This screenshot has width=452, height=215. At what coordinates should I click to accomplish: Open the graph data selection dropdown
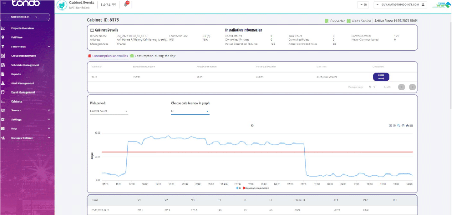pyautogui.click(x=190, y=111)
